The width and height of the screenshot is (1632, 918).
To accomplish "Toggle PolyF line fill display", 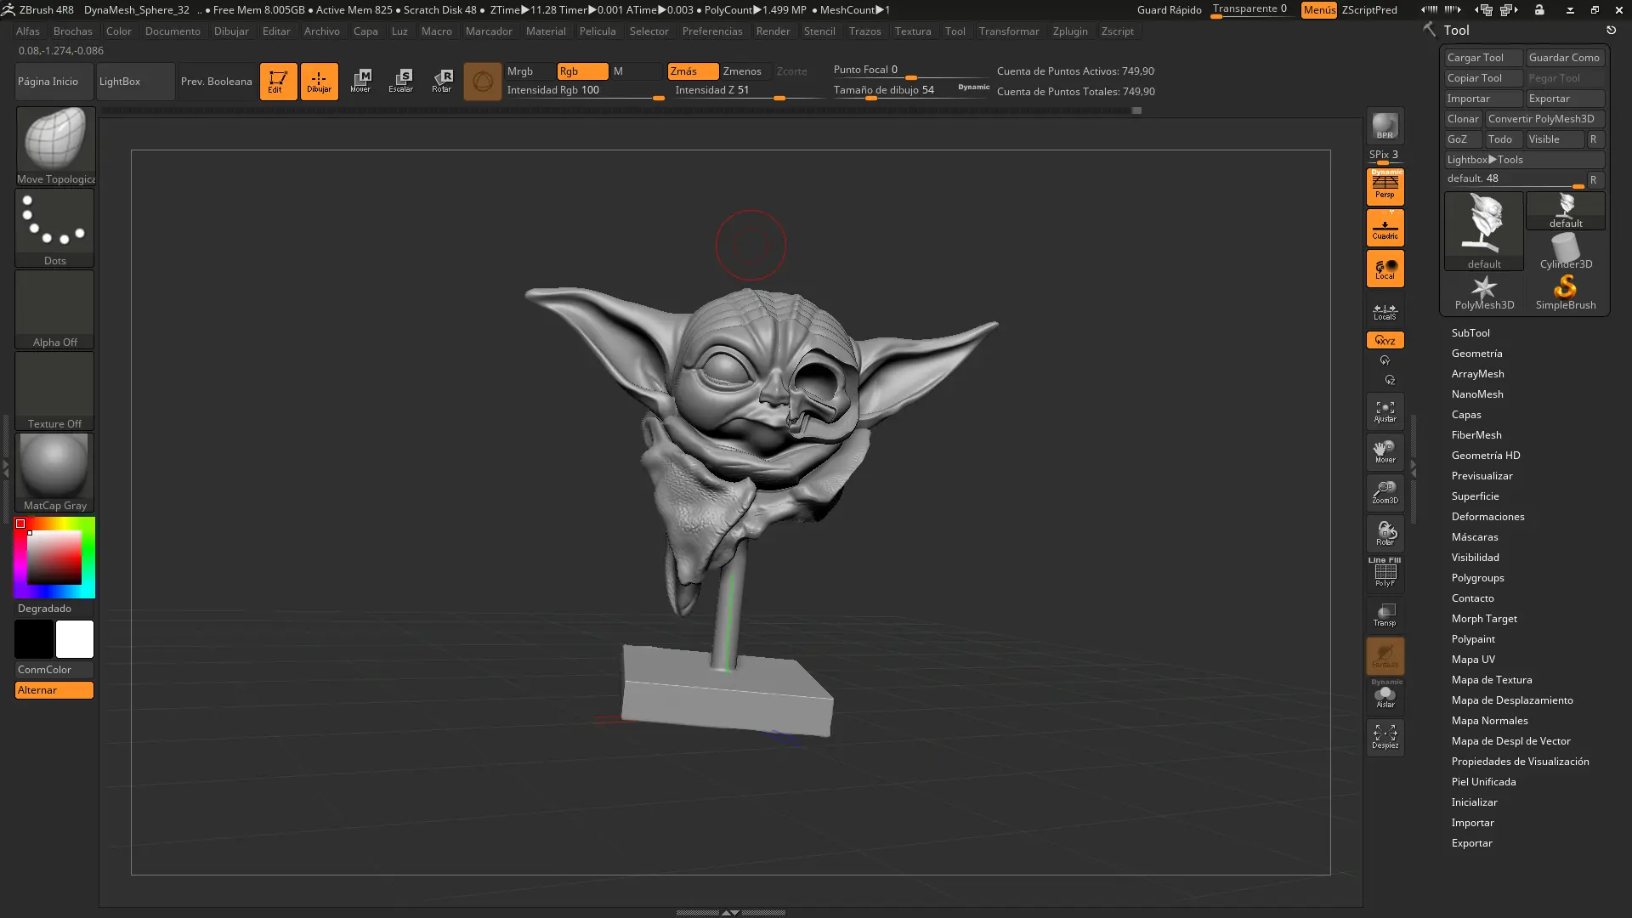I will point(1385,574).
